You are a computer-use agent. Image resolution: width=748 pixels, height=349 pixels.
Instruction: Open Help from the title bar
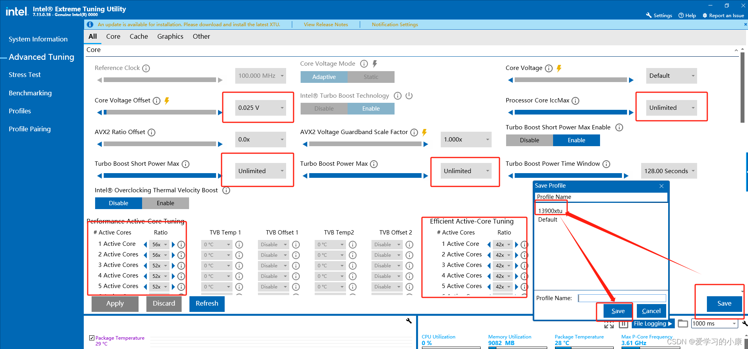click(687, 15)
